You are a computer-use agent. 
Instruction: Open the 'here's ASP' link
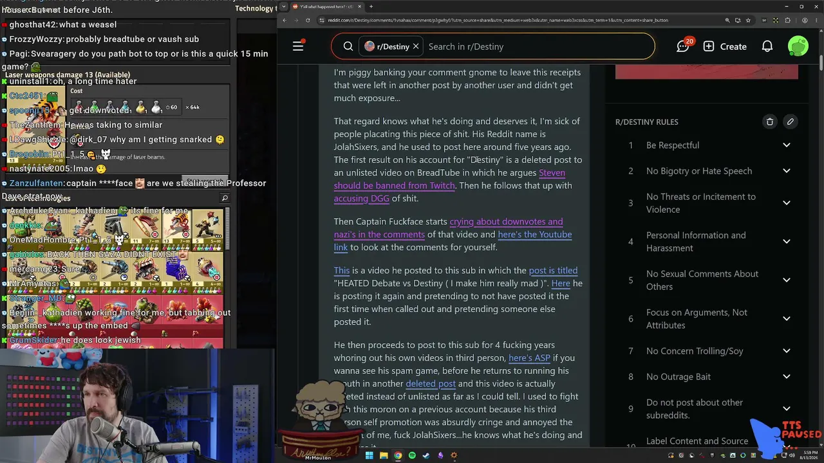pos(529,358)
